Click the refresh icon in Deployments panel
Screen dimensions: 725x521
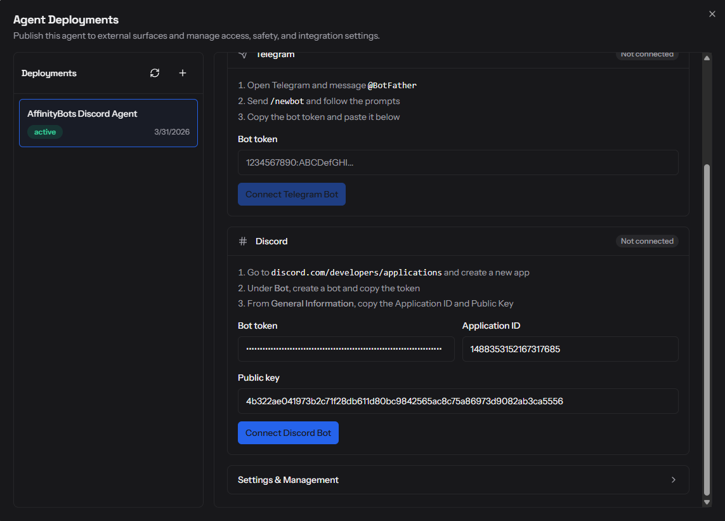[155, 73]
